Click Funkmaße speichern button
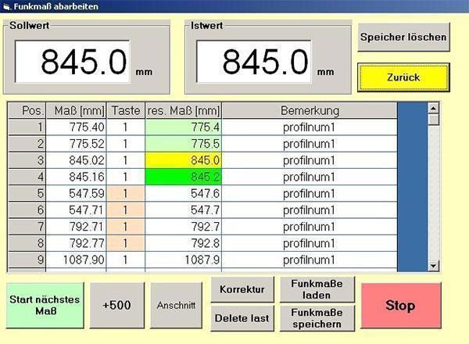 (317, 318)
